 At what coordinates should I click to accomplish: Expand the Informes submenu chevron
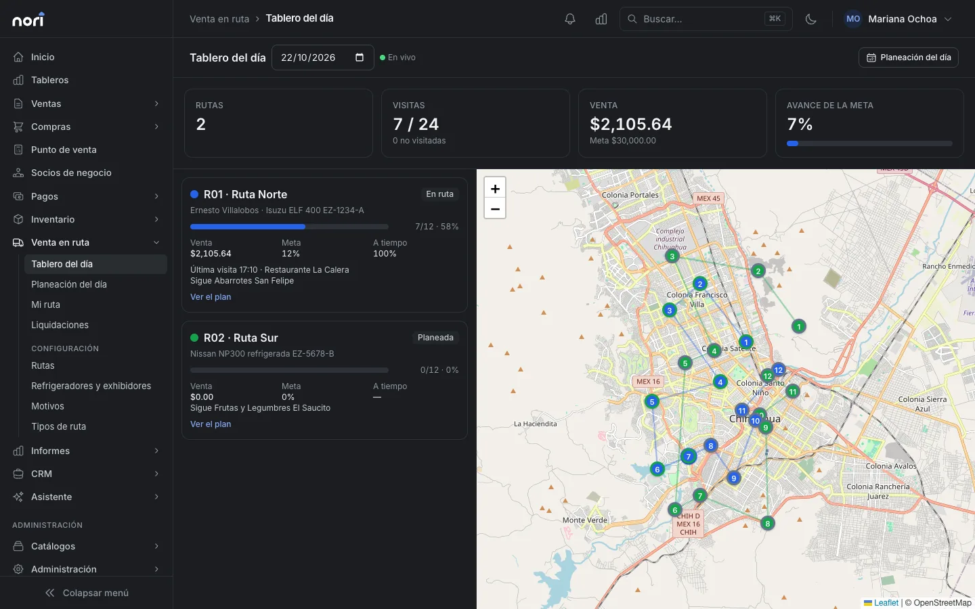(156, 451)
